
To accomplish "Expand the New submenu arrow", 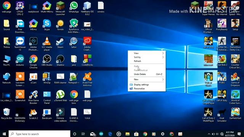I will tap(163, 80).
